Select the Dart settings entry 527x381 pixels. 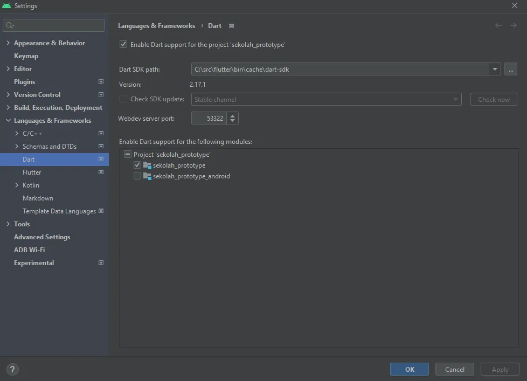[54, 160]
